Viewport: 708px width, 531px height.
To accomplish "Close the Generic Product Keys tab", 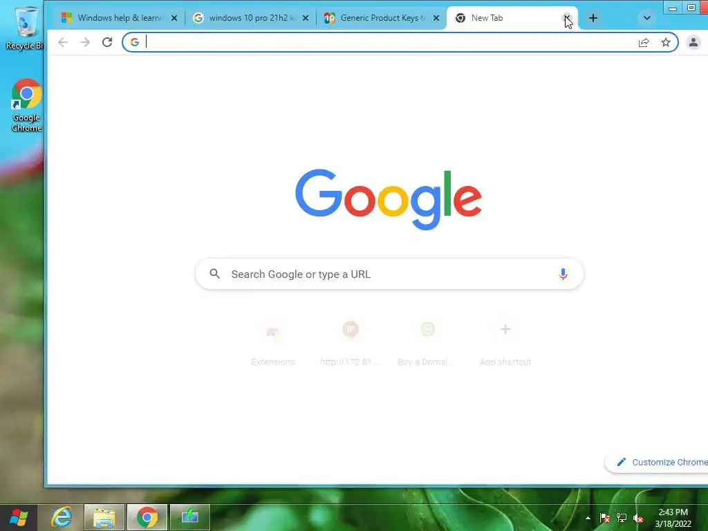I will [x=436, y=18].
